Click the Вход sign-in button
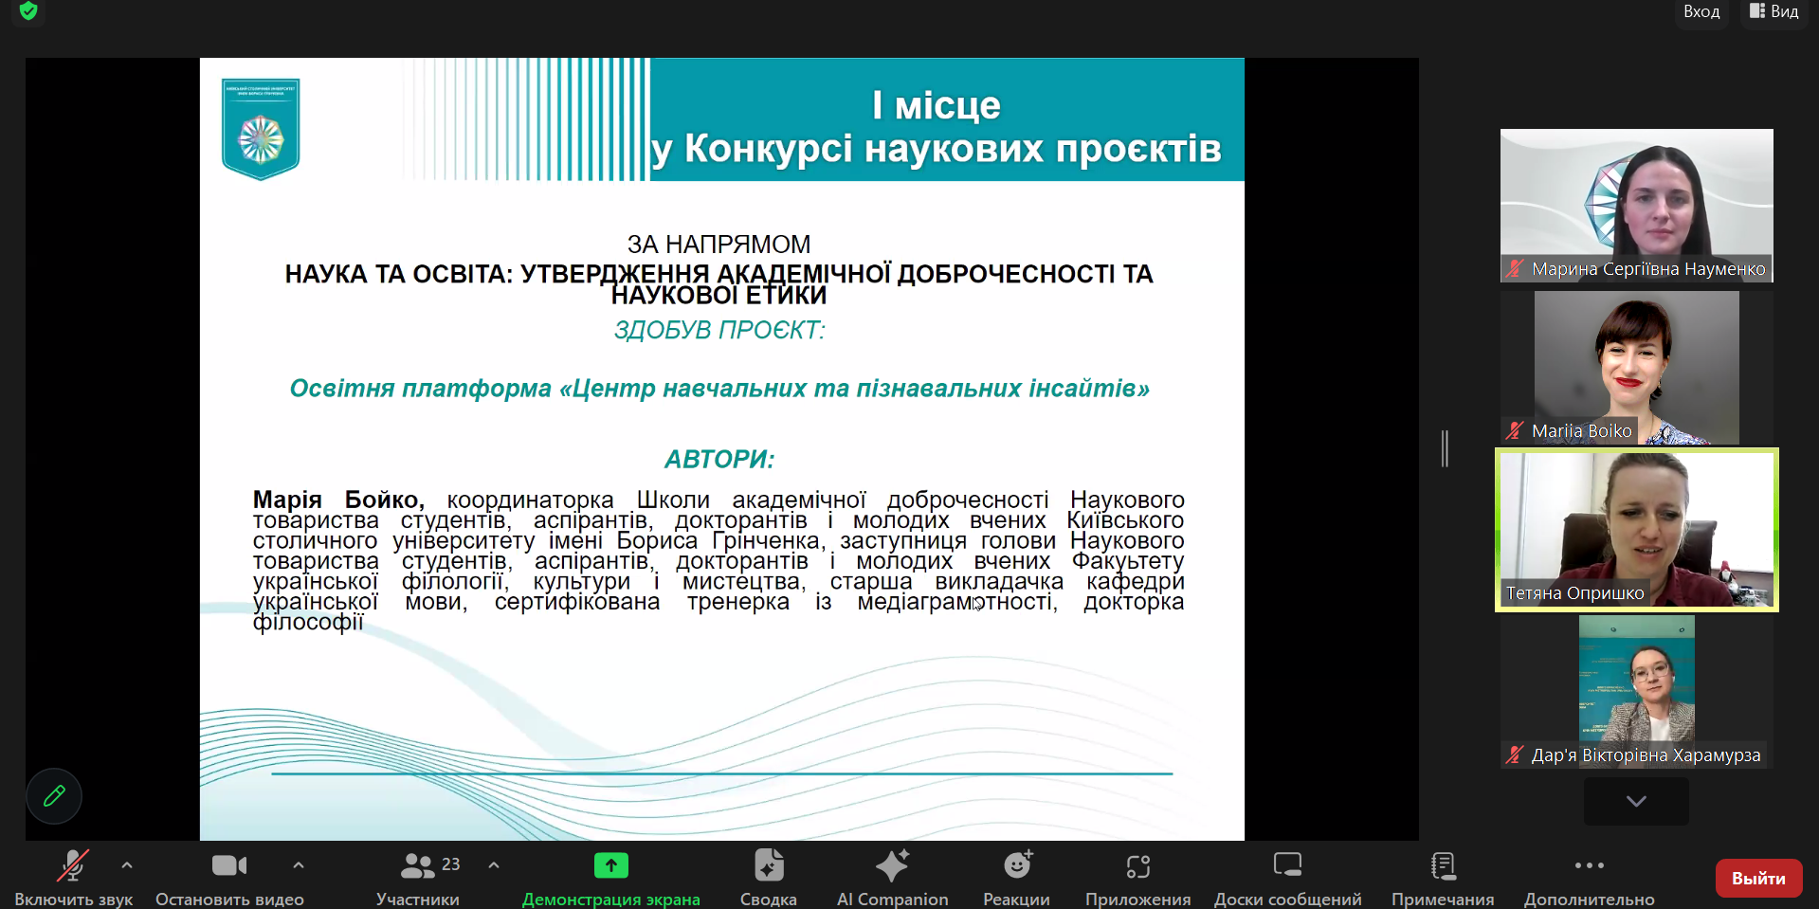The height and width of the screenshot is (909, 1819). pos(1701,11)
